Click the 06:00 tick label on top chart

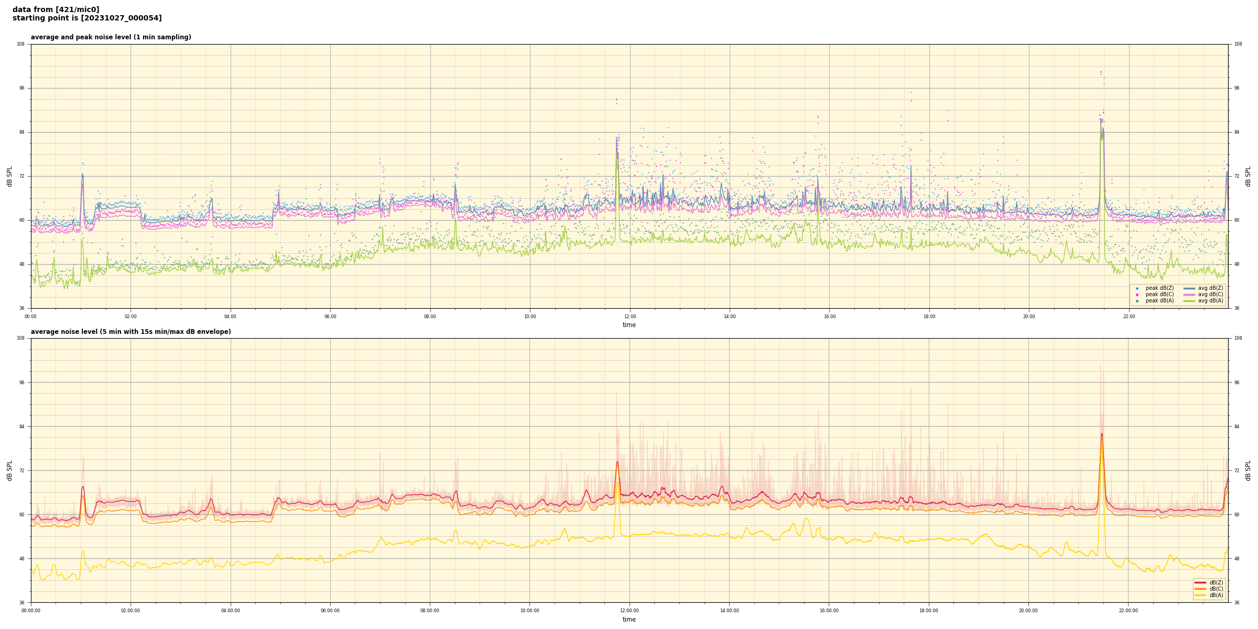point(330,317)
